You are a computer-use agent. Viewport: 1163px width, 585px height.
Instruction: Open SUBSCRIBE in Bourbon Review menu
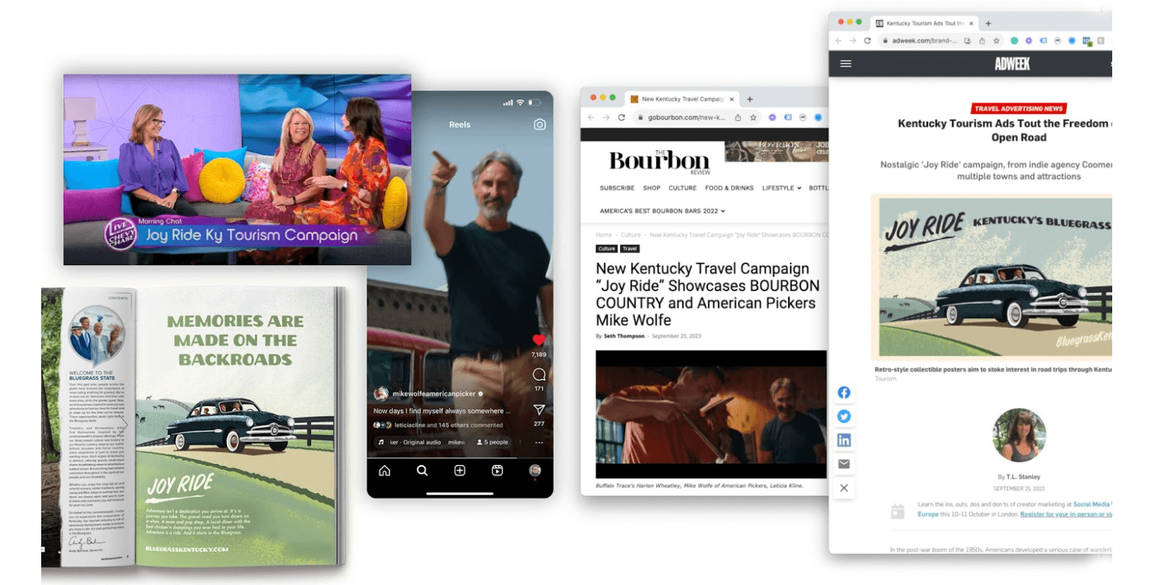click(617, 187)
